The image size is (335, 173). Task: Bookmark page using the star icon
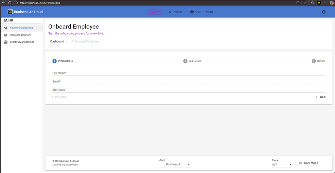point(305,3)
